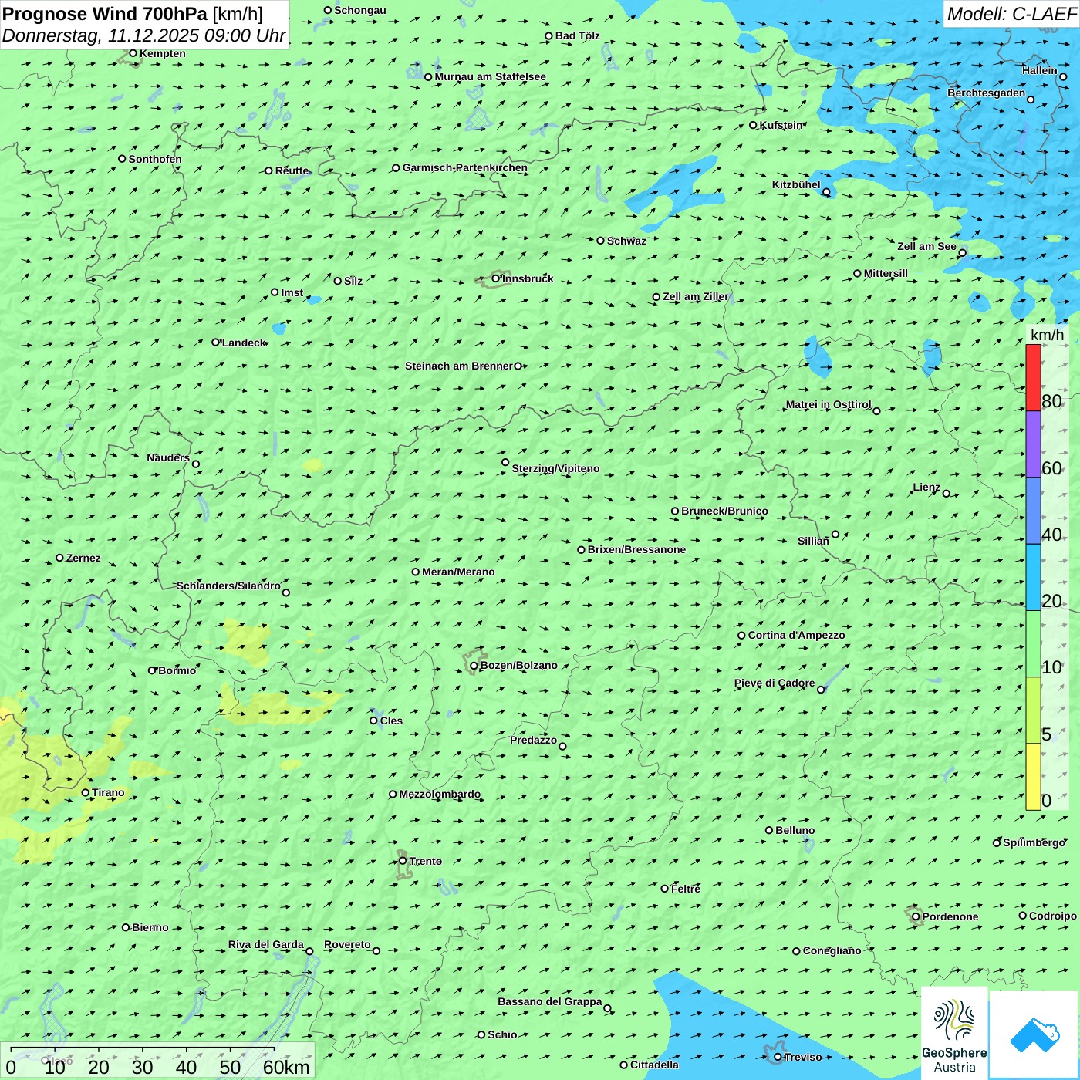Click the red 80 km/h legend color
Image resolution: width=1080 pixels, height=1080 pixels.
1033,377
